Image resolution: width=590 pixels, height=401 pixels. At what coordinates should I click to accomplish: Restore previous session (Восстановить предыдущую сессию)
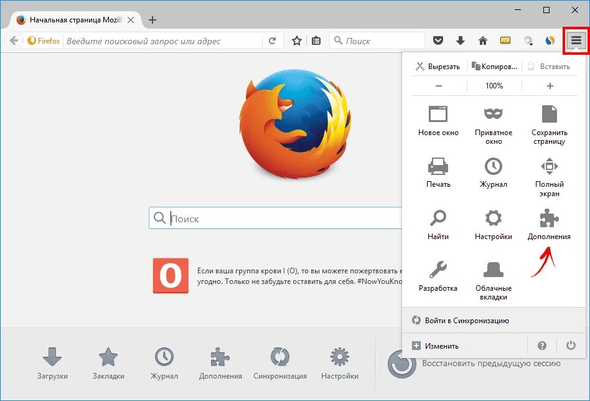(474, 364)
